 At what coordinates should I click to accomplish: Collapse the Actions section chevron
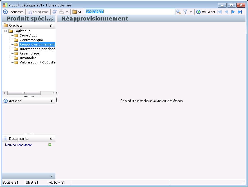[x=51, y=101]
